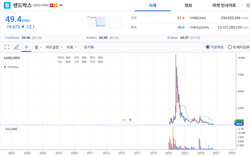Click the high price value 61.6
The width and height of the screenshot is (250, 157).
point(181,18)
